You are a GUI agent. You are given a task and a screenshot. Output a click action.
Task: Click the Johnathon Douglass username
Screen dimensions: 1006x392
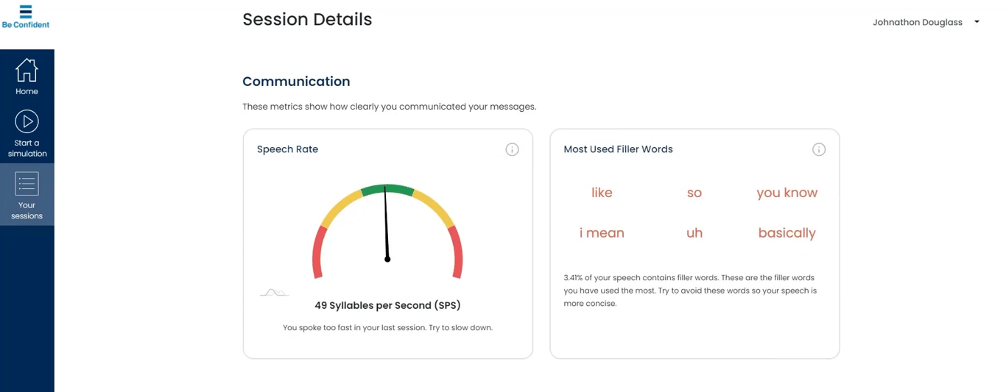[x=917, y=22]
